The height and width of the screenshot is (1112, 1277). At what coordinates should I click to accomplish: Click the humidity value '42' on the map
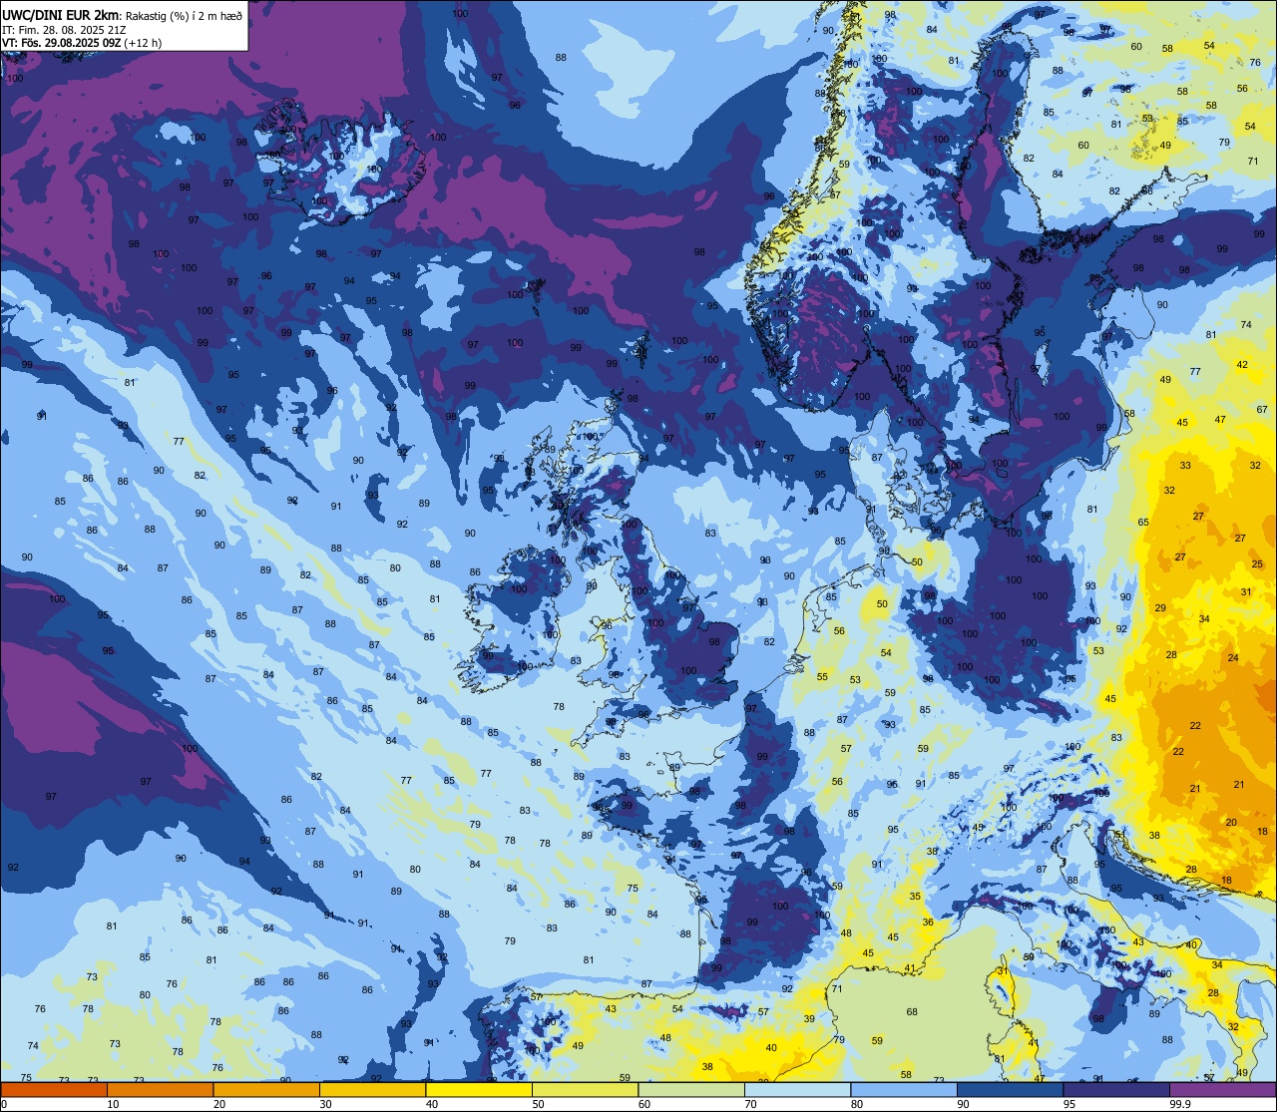click(1242, 365)
